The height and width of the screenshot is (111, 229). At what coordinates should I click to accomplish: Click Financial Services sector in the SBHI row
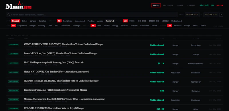(x=196, y=64)
